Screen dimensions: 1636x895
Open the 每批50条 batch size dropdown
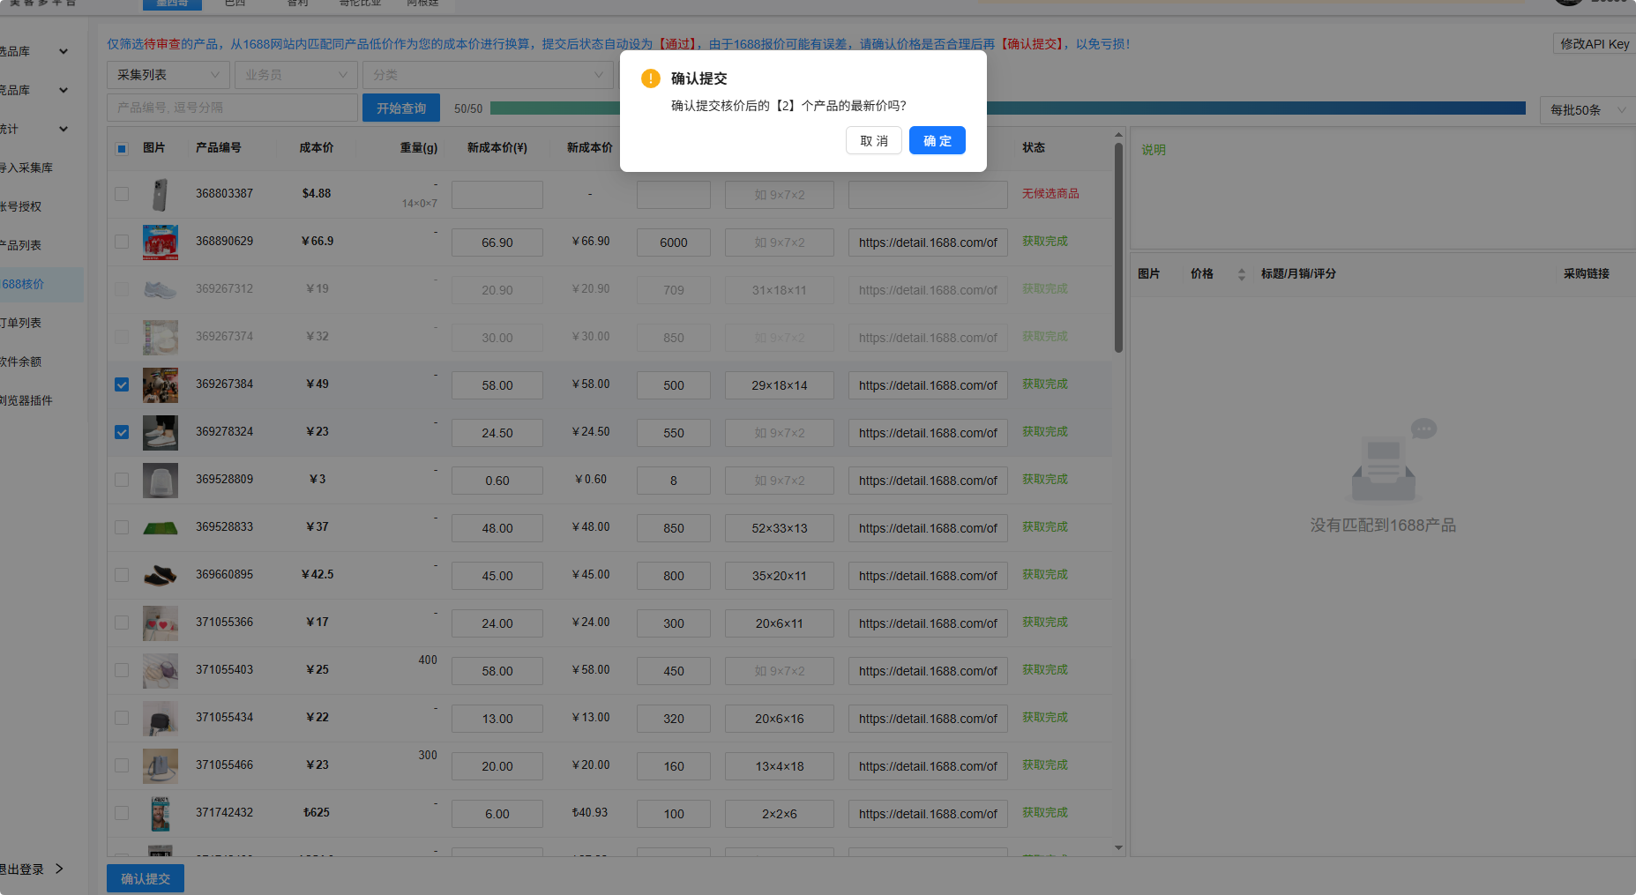pyautogui.click(x=1587, y=110)
